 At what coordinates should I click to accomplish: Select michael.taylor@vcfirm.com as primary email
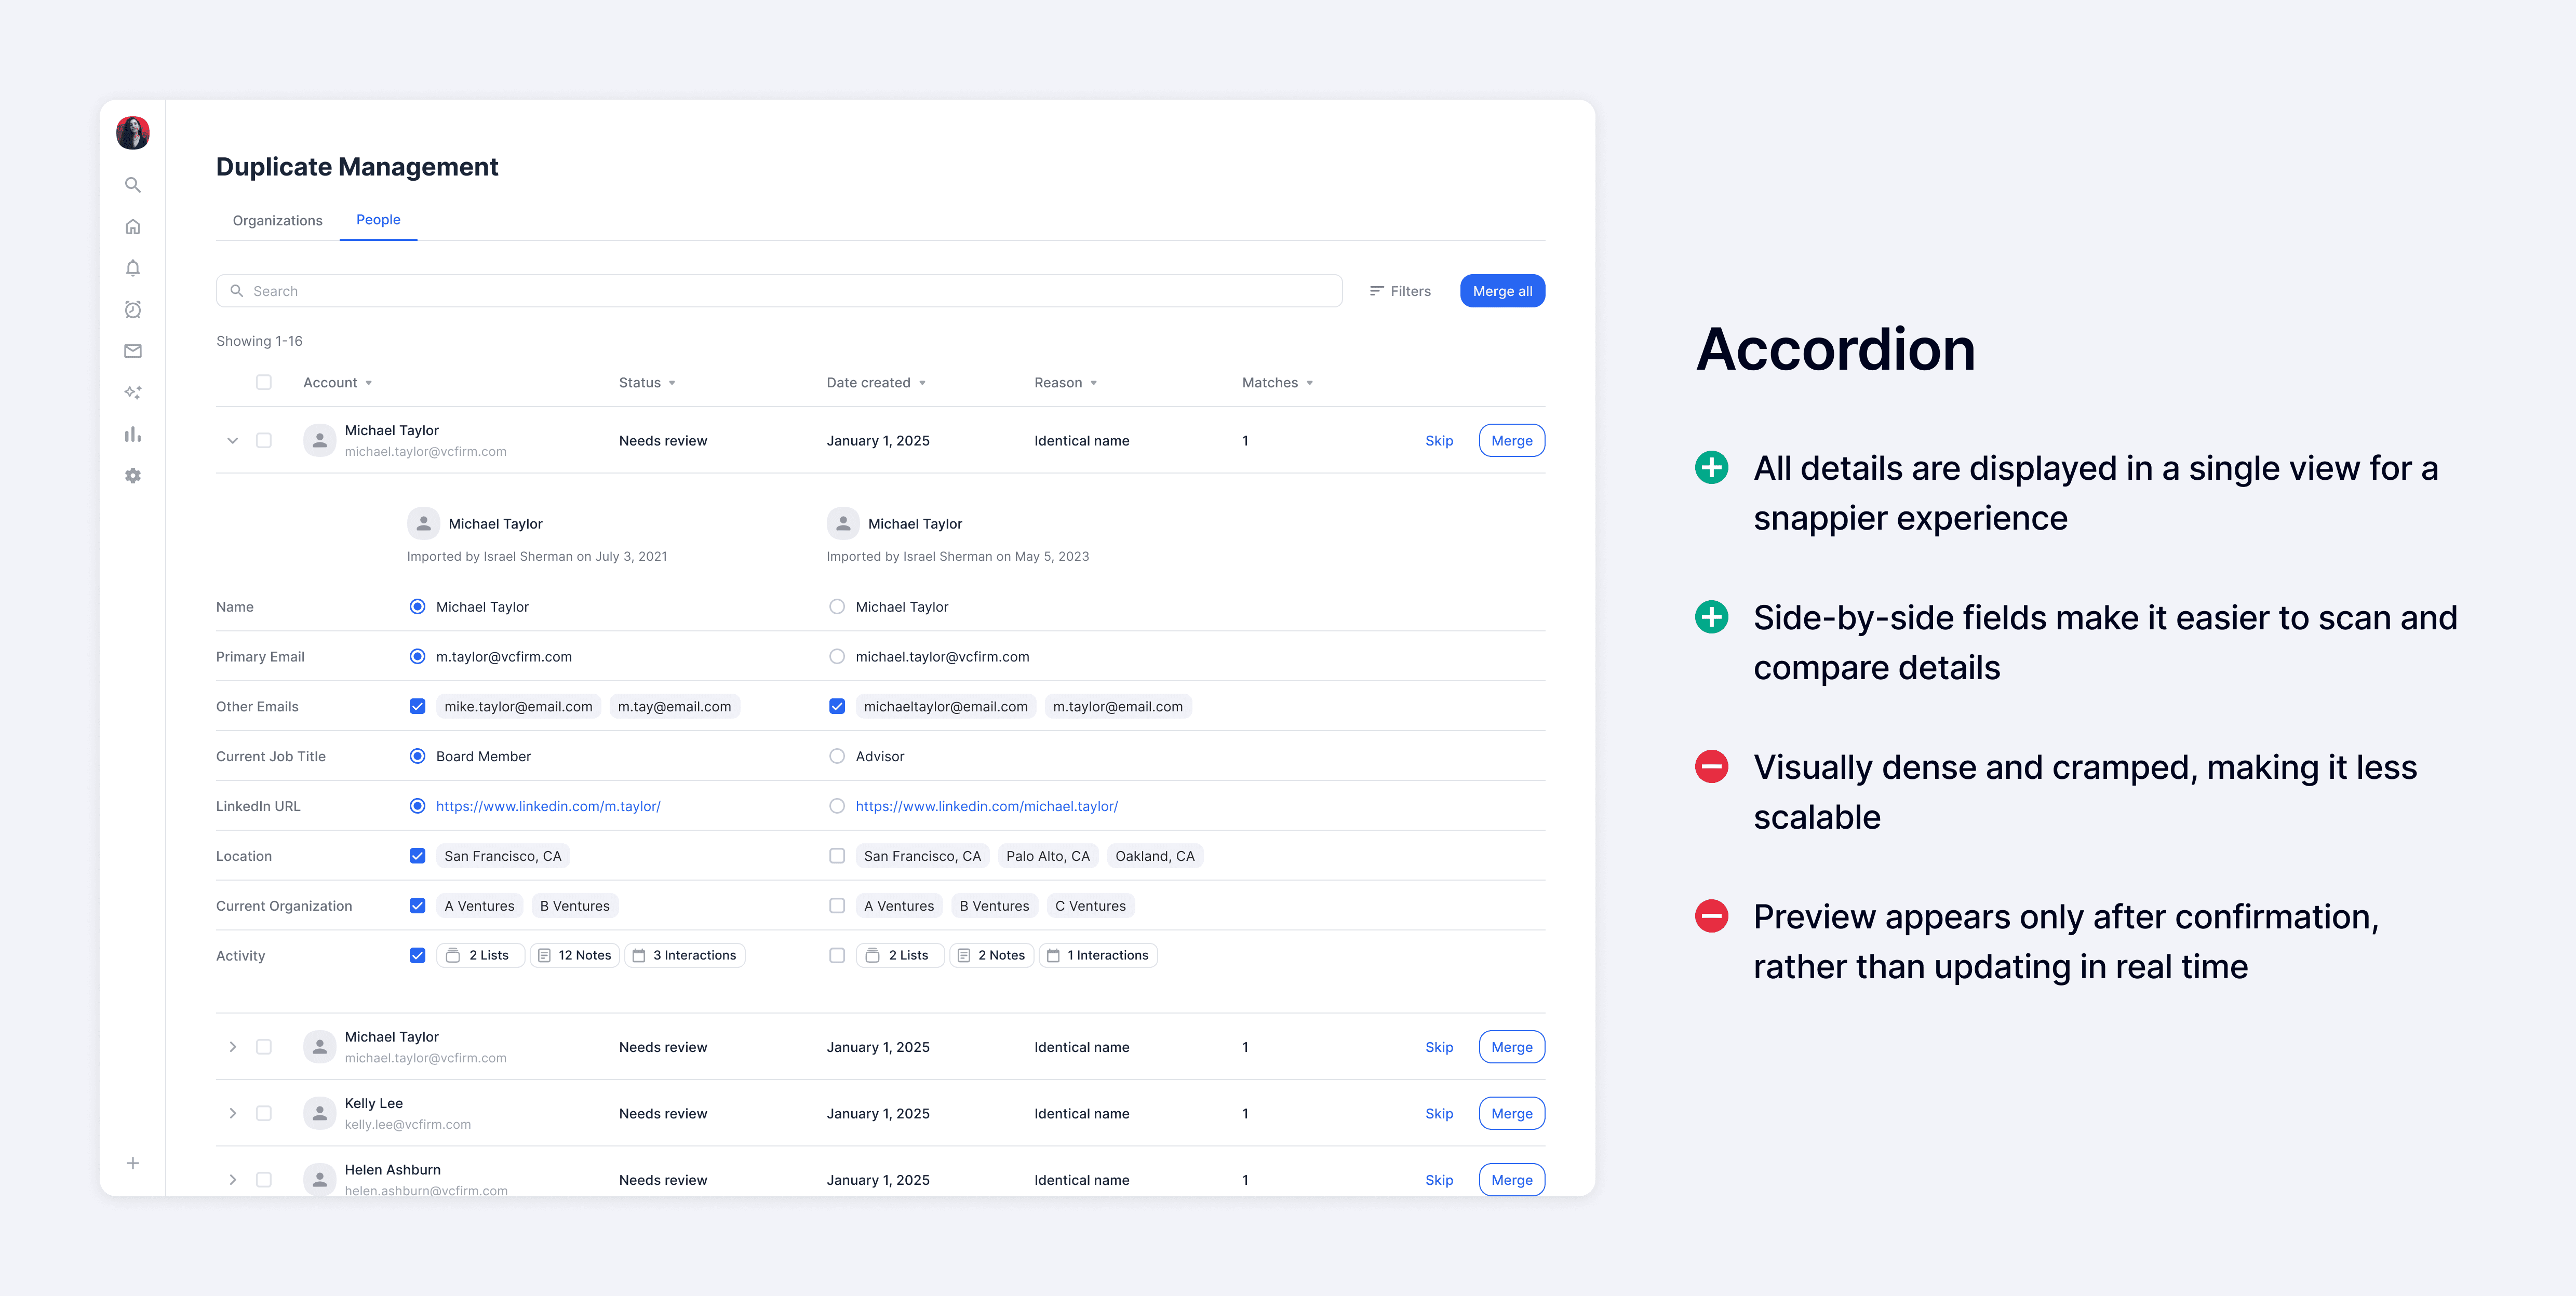tap(837, 657)
